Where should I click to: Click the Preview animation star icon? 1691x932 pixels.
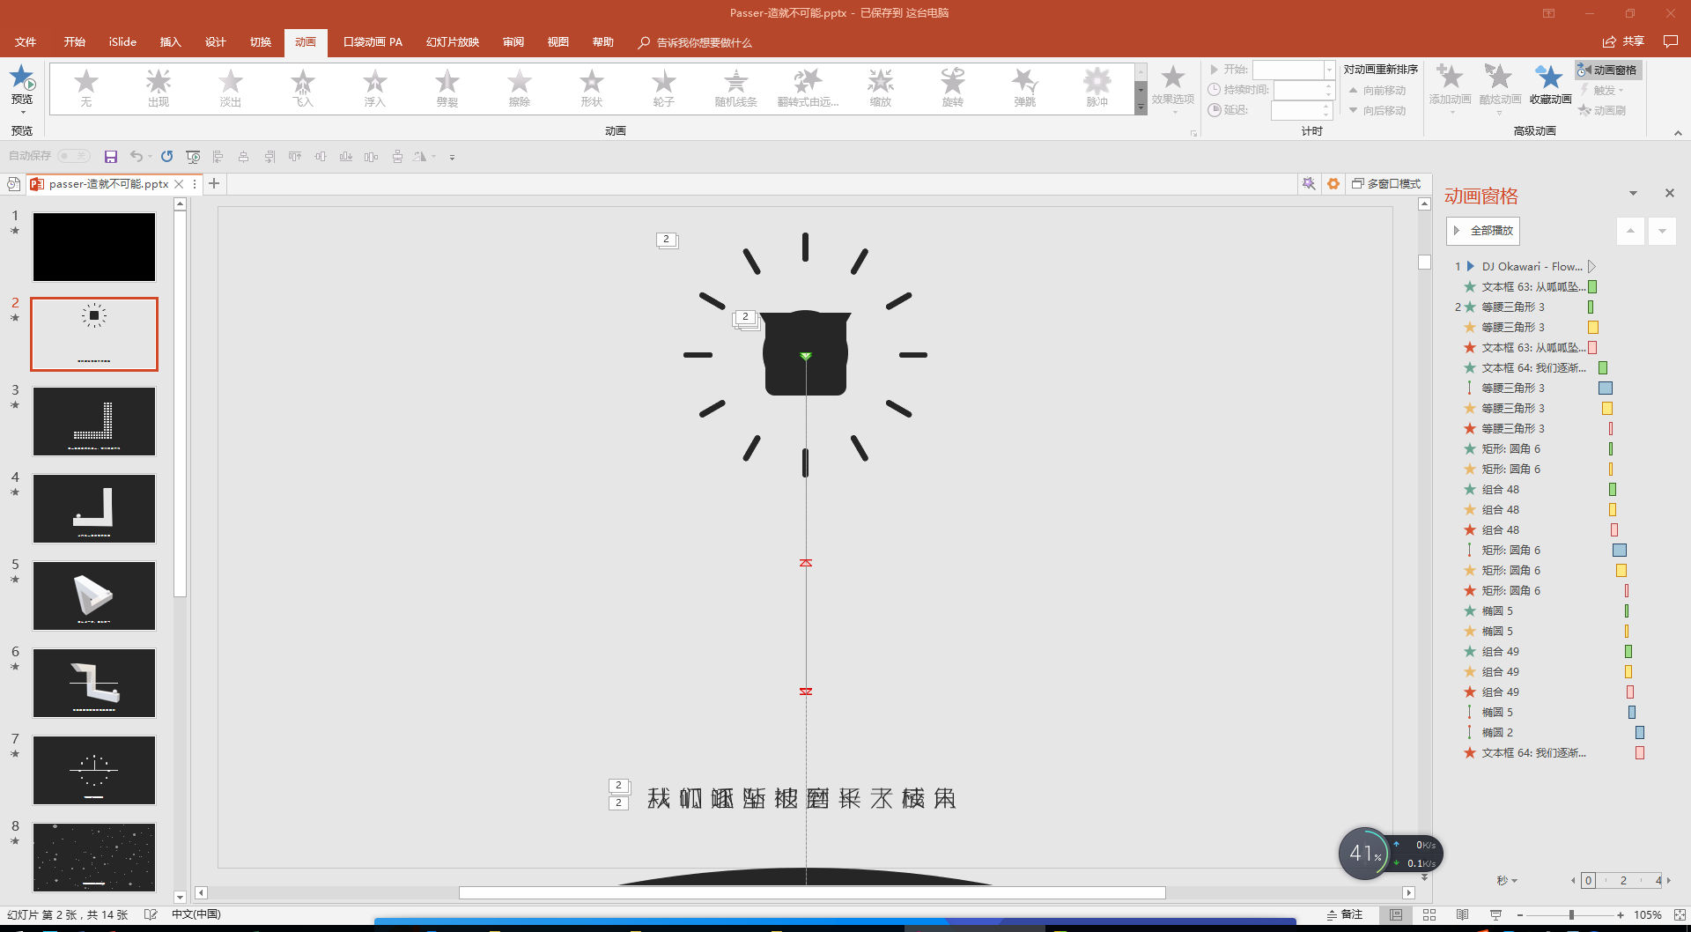[x=22, y=78]
